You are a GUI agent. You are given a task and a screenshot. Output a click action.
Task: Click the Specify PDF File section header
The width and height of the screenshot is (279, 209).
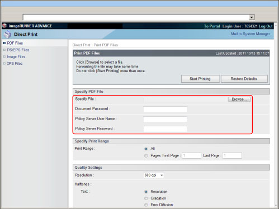pyautogui.click(x=171, y=92)
